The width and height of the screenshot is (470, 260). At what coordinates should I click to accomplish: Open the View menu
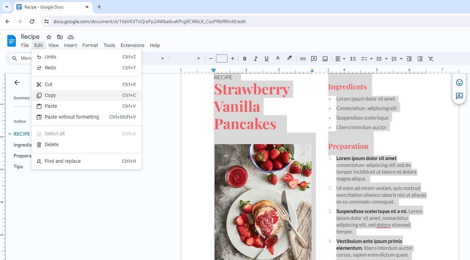point(53,45)
